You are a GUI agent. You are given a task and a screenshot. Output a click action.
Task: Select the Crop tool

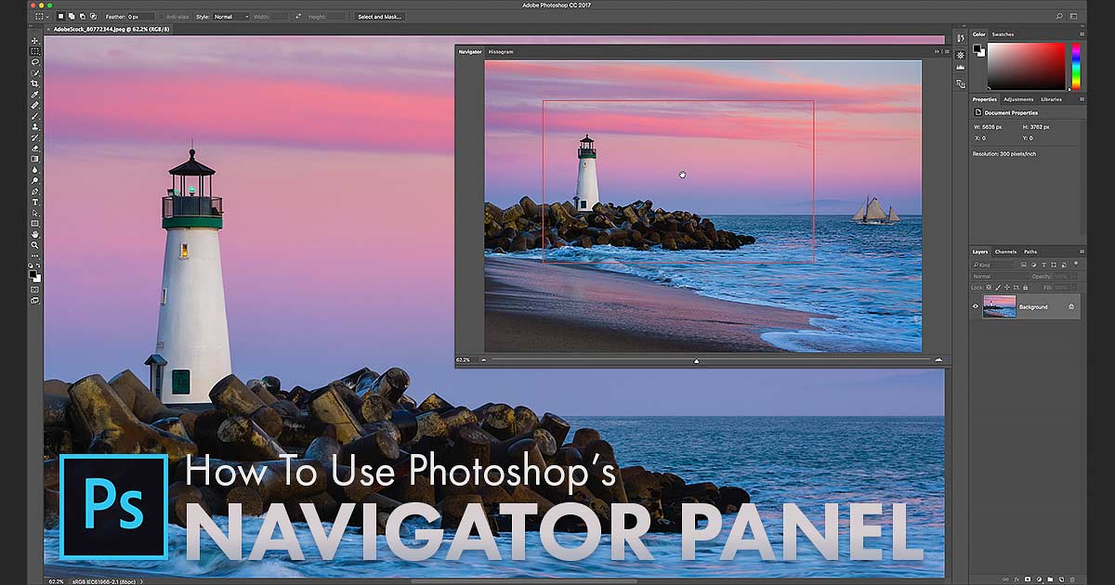tap(34, 84)
